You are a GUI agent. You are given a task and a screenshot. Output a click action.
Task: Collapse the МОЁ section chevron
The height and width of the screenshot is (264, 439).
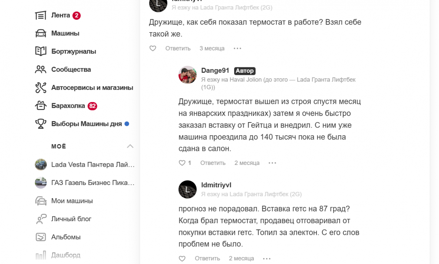tap(130, 146)
